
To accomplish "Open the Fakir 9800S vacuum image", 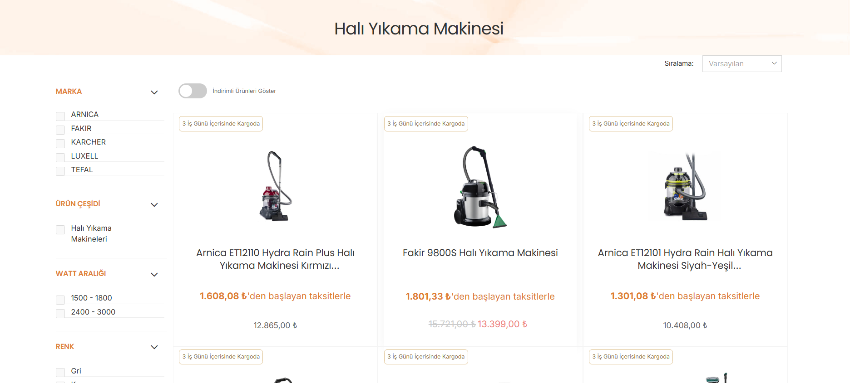I will click(480, 186).
